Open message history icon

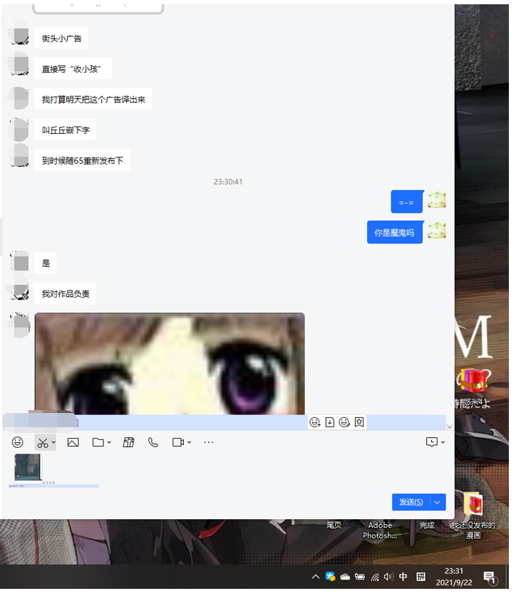click(x=432, y=441)
